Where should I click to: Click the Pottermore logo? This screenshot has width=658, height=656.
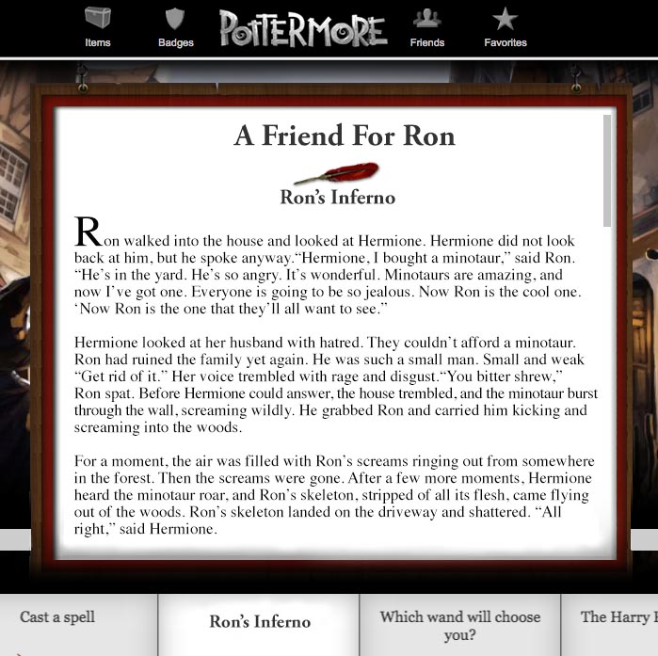(303, 28)
